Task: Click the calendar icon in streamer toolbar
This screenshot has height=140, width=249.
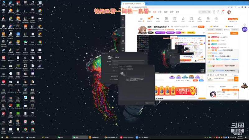Action: 208,19
